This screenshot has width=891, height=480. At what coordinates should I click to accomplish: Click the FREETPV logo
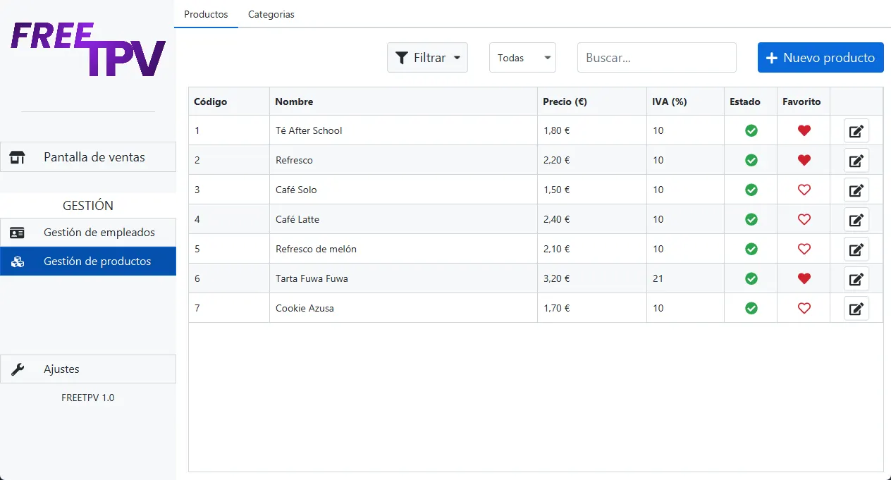(x=88, y=49)
